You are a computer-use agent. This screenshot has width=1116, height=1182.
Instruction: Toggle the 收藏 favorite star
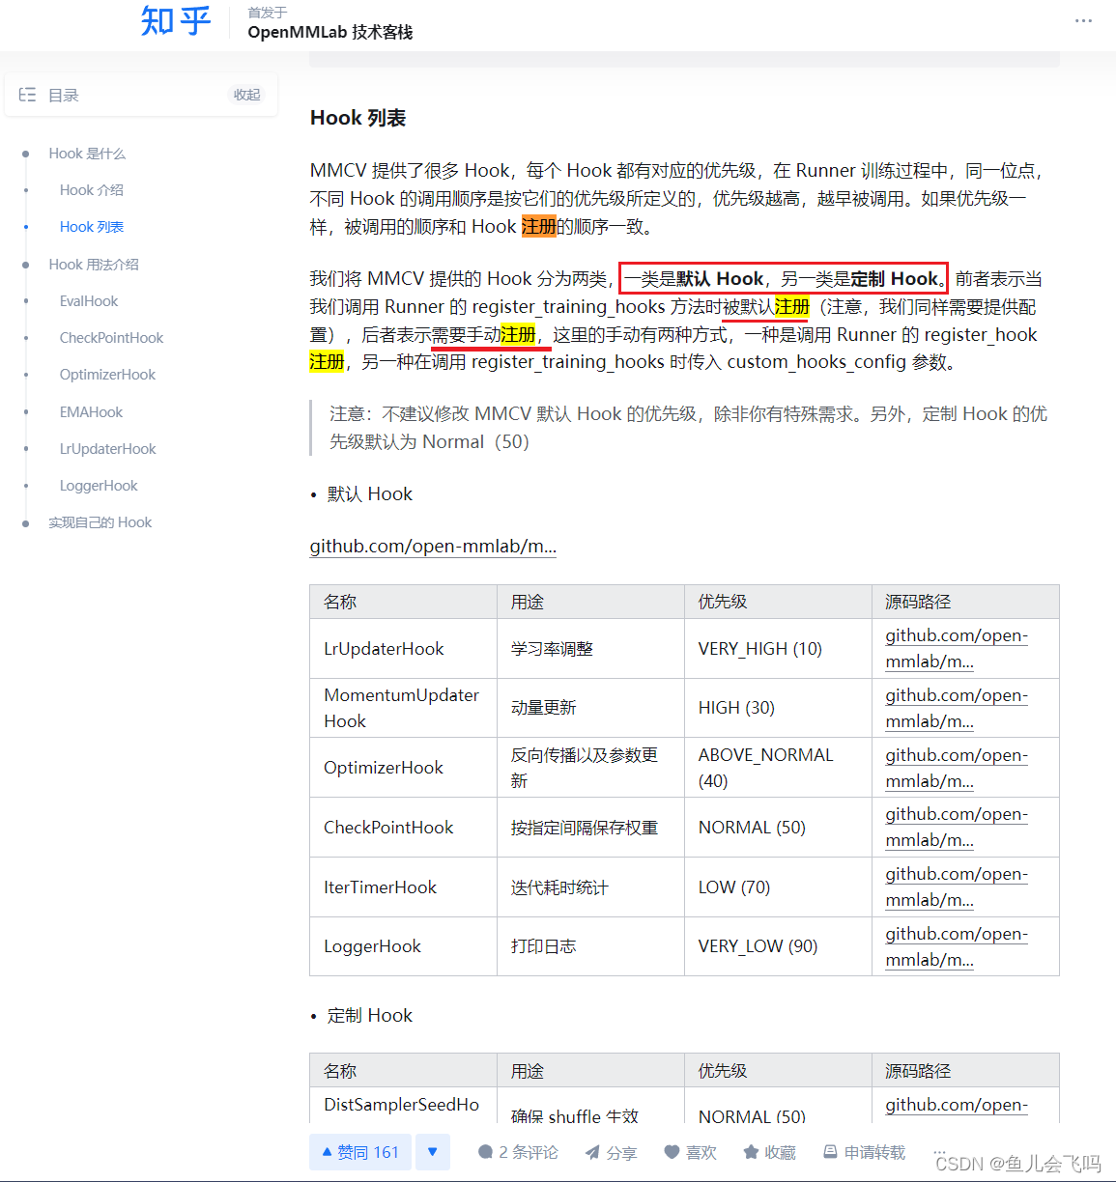tap(750, 1151)
